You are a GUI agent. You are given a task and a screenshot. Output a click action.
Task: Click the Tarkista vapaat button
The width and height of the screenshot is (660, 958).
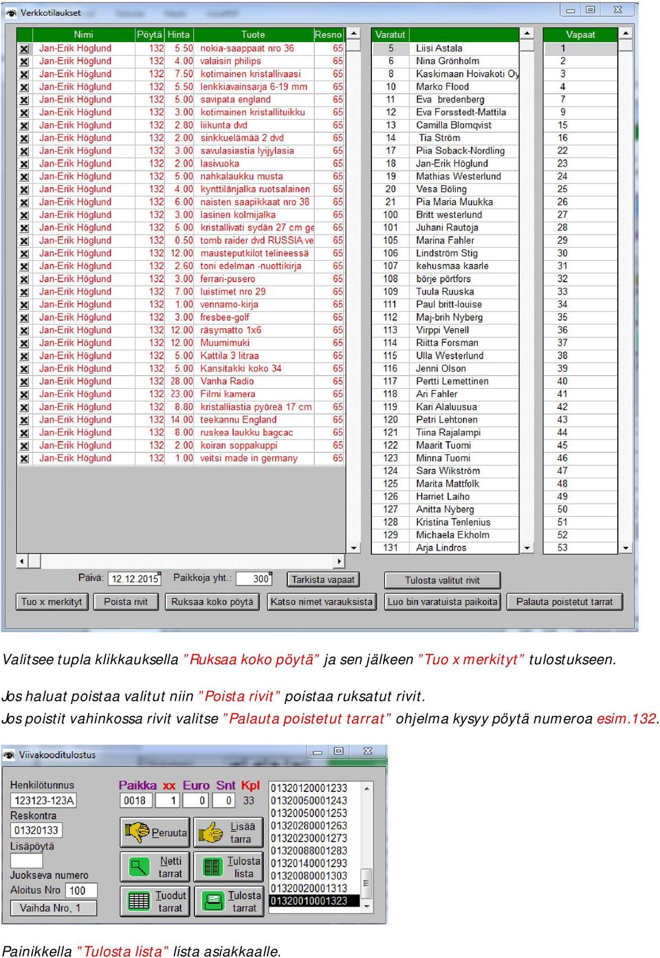tap(323, 579)
